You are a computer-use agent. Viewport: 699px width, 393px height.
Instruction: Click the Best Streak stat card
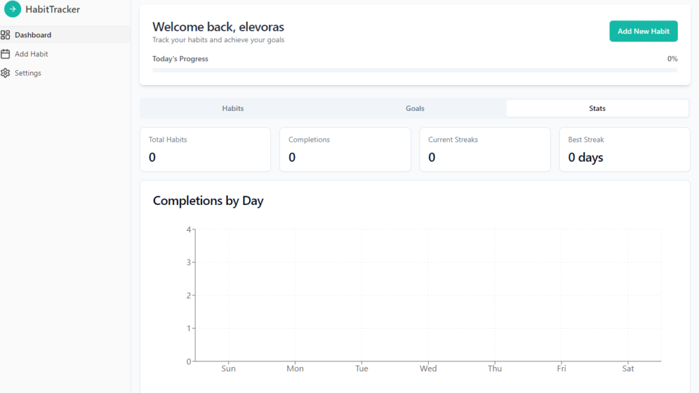[624, 149]
